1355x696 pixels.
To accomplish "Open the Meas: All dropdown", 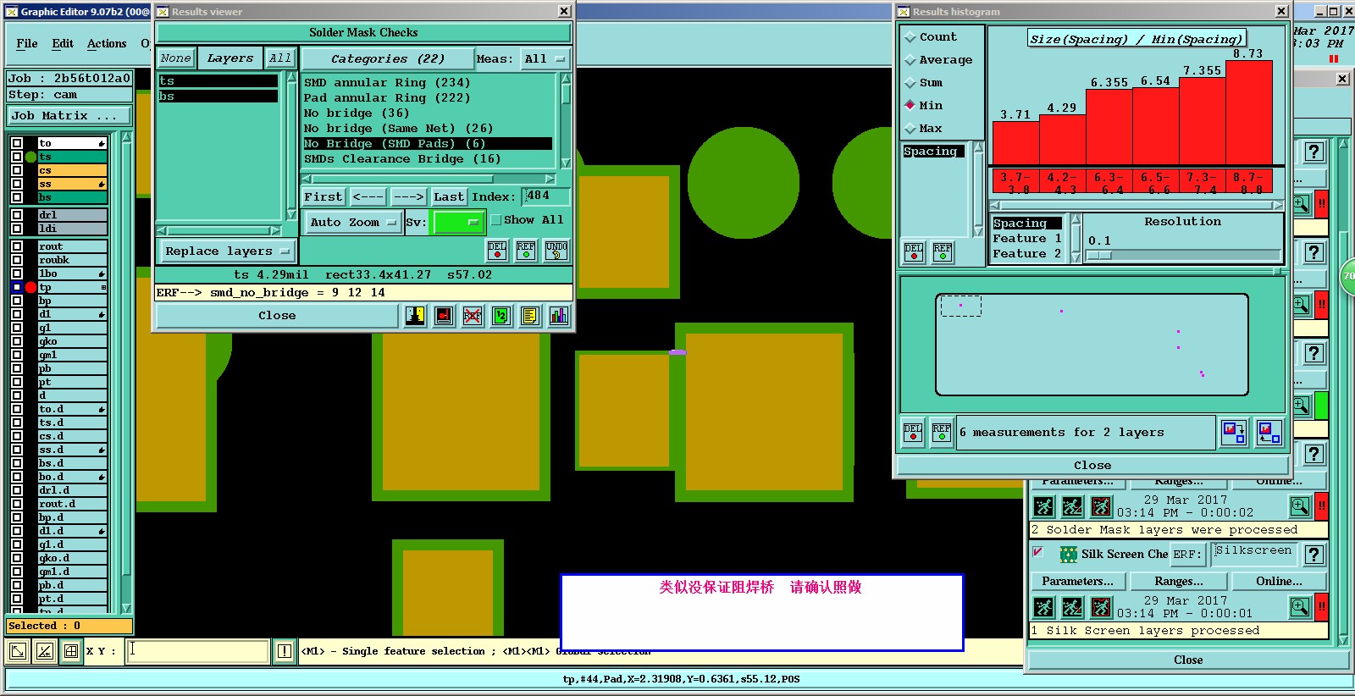I will [544, 59].
